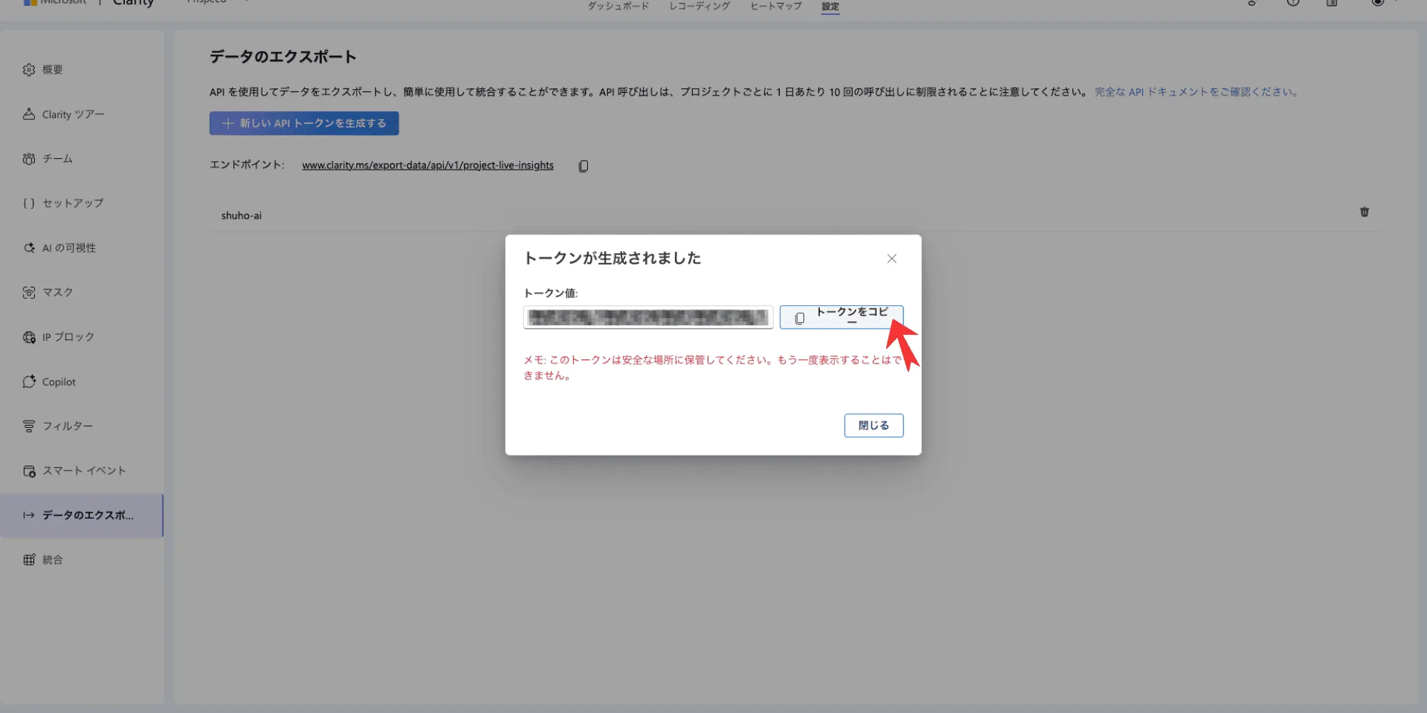Select the blurred token value field

pyautogui.click(x=648, y=317)
